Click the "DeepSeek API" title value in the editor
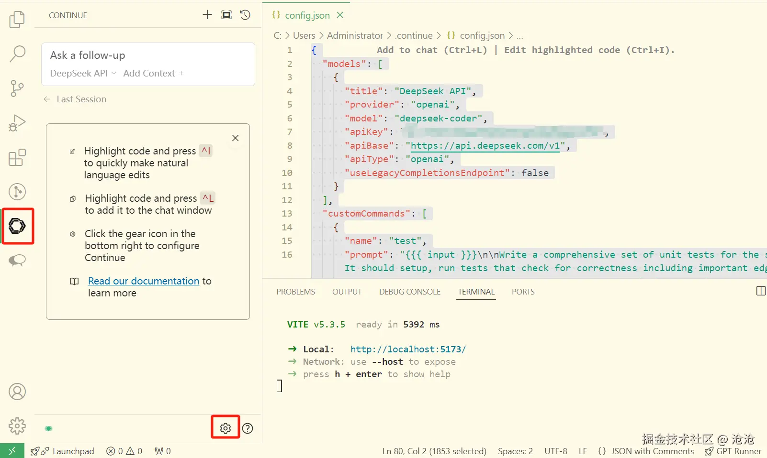 point(433,91)
